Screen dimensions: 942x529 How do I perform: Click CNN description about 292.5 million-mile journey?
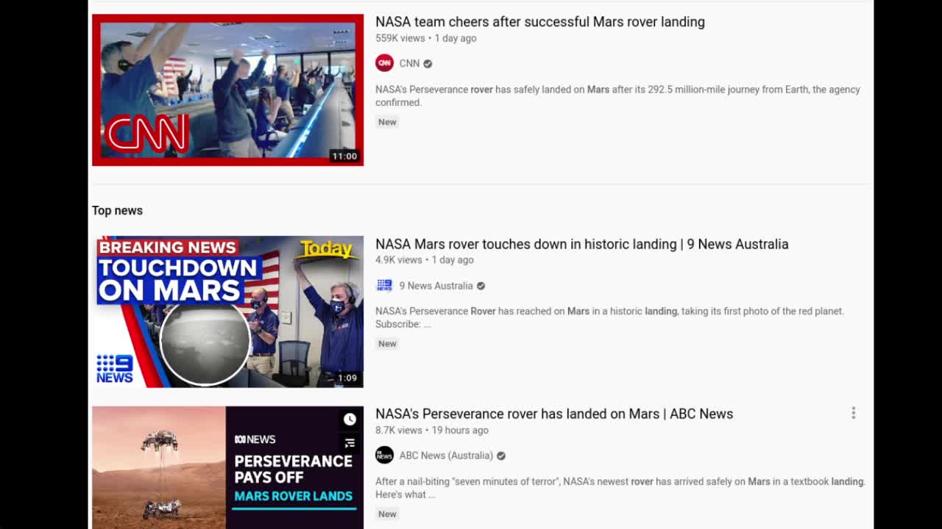click(617, 96)
